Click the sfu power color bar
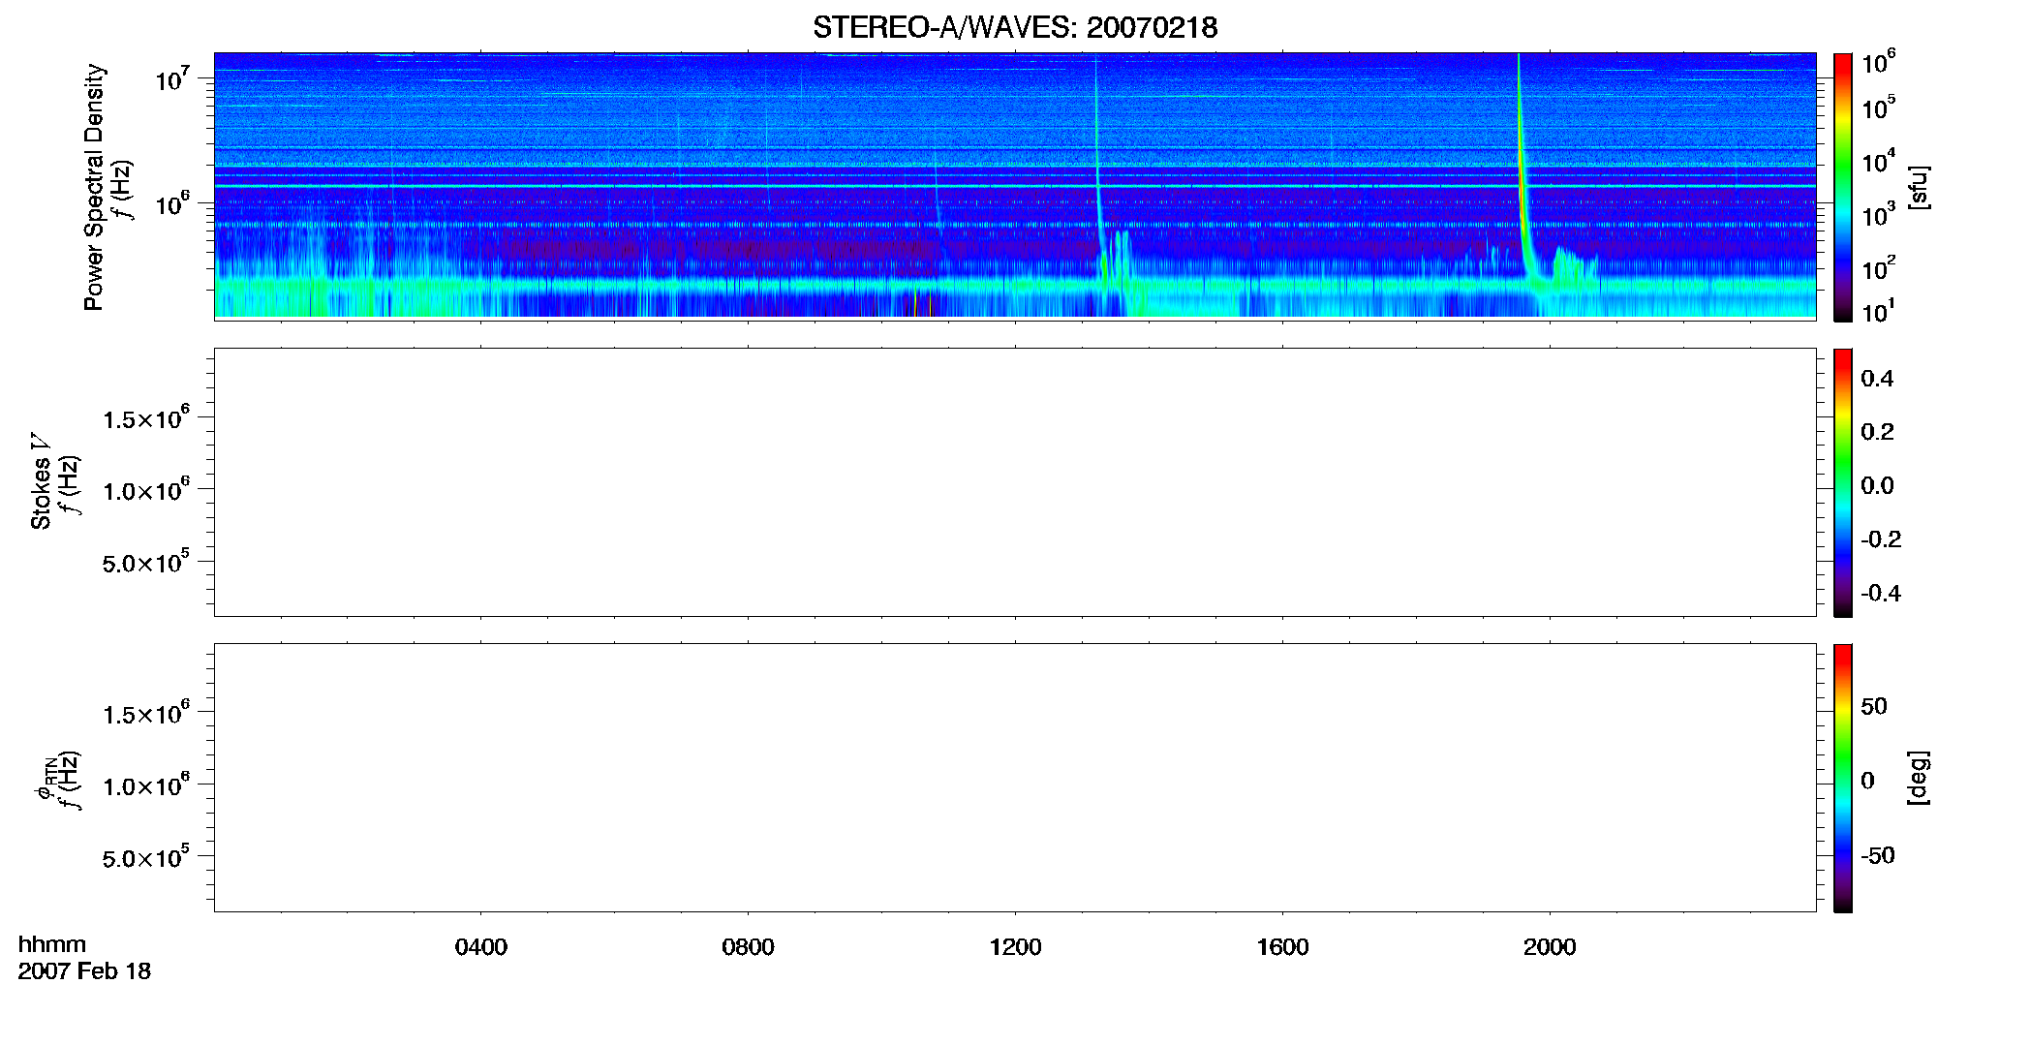The image size is (2030, 1046). pos(1843,187)
